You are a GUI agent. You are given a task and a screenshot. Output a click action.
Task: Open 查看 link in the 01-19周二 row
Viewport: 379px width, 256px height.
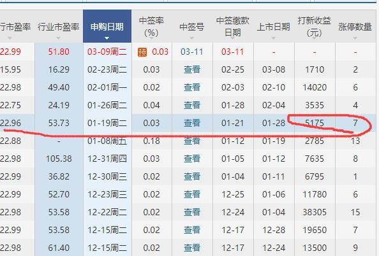[192, 123]
